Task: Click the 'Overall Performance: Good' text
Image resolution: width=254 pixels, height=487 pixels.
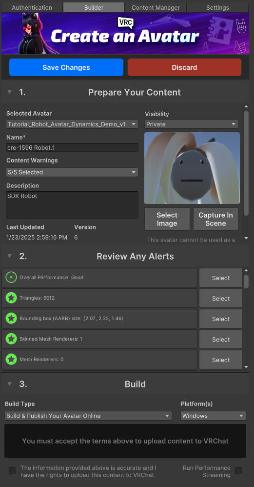Action: click(52, 277)
